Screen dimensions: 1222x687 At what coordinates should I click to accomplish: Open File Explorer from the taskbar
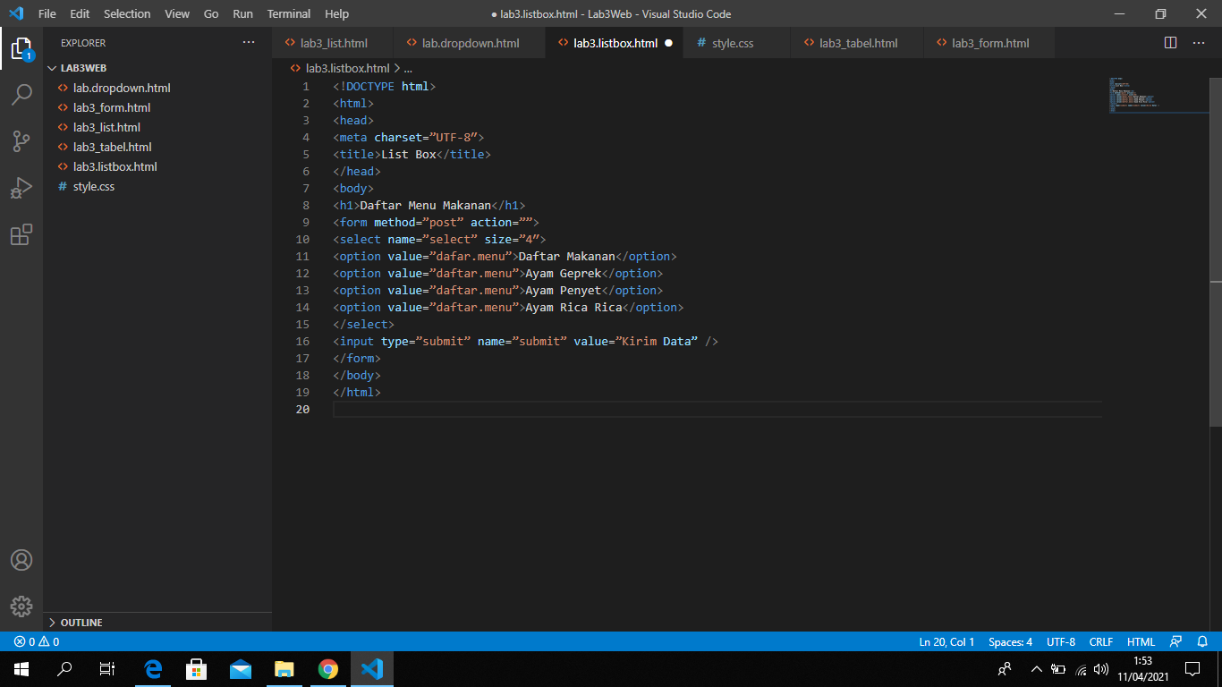coord(284,669)
